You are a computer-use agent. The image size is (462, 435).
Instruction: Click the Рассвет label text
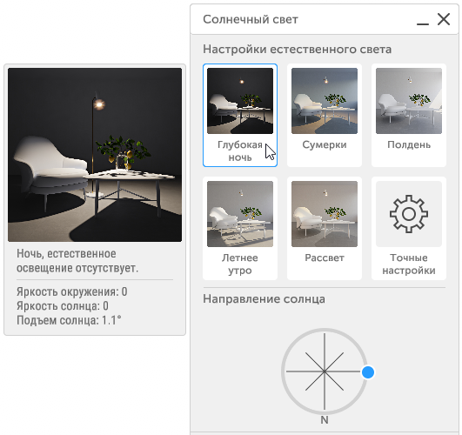tap(325, 258)
